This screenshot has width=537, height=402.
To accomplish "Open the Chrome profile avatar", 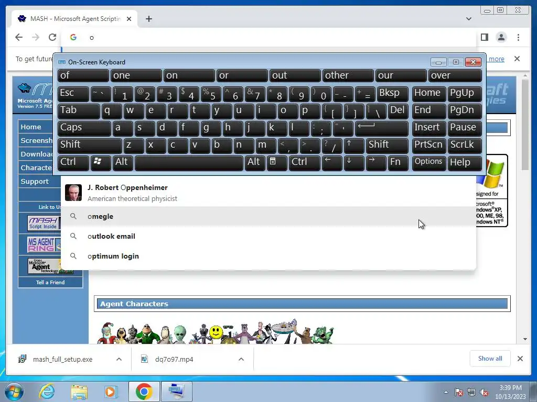I will pos(501,37).
